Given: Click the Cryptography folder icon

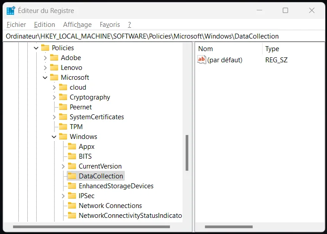Looking at the screenshot, I should [x=63, y=97].
